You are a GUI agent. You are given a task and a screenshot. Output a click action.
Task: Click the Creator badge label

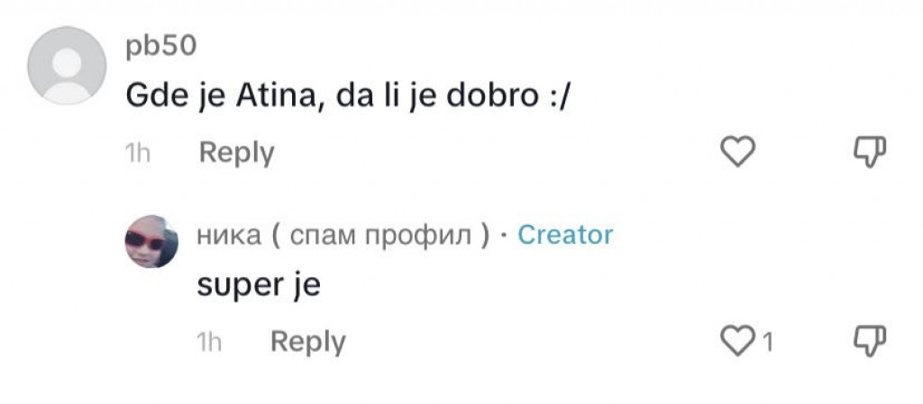[x=565, y=236]
